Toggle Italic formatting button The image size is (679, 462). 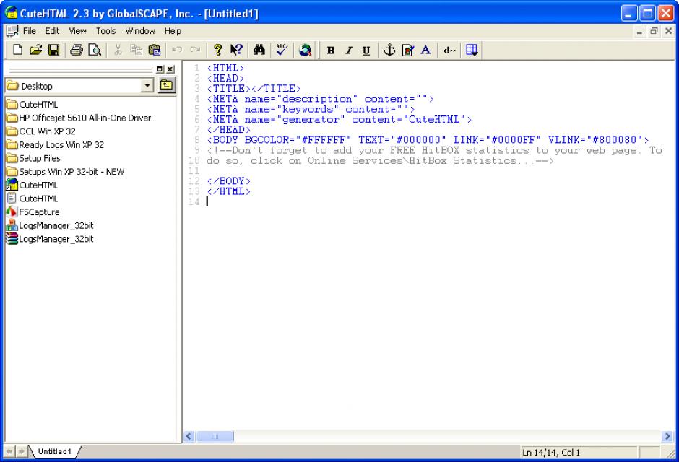coord(349,51)
